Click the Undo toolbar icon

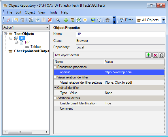coord(16,20)
